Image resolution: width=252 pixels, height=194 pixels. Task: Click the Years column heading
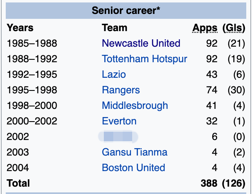[20, 28]
